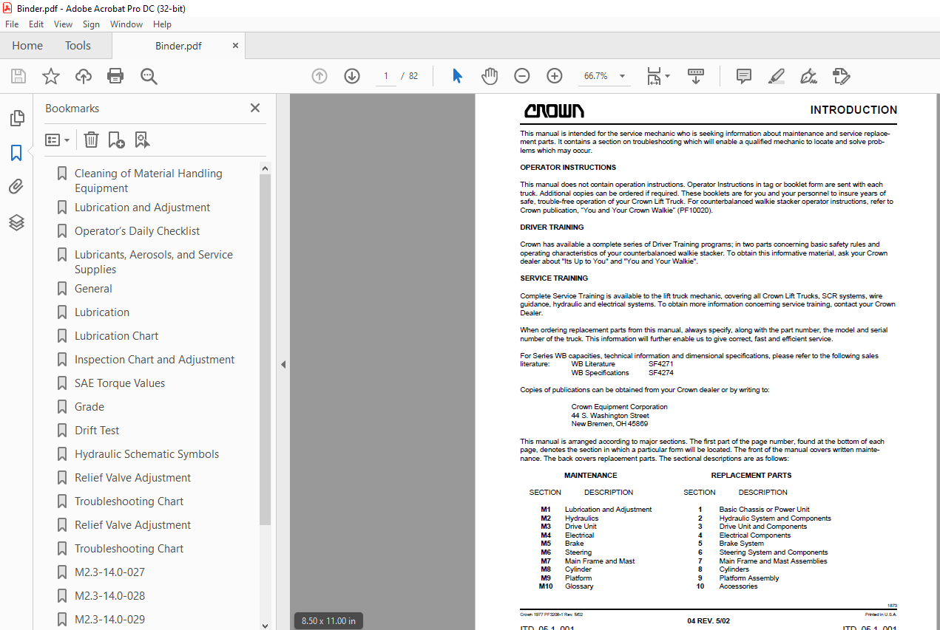940x630 pixels.
Task: Open the View menu
Action: click(63, 24)
